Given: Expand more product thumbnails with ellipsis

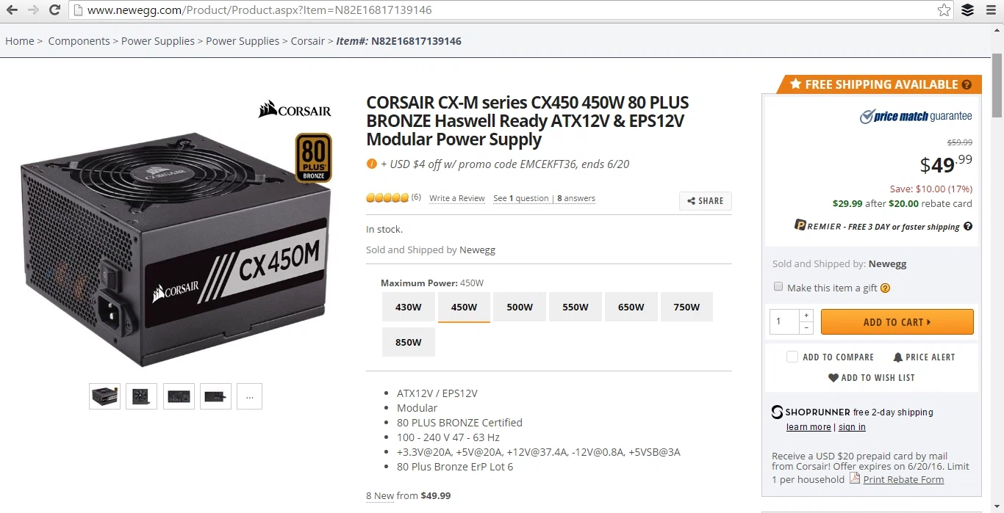Looking at the screenshot, I should (x=250, y=396).
